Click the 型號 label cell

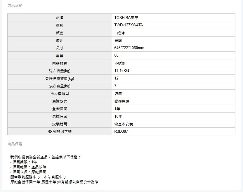click(x=60, y=25)
